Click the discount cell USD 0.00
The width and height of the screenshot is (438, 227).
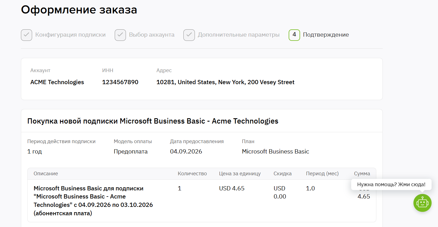280,192
